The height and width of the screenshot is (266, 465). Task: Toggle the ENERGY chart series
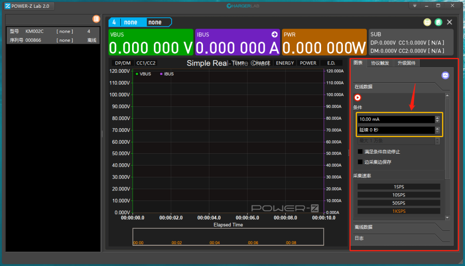click(x=285, y=63)
